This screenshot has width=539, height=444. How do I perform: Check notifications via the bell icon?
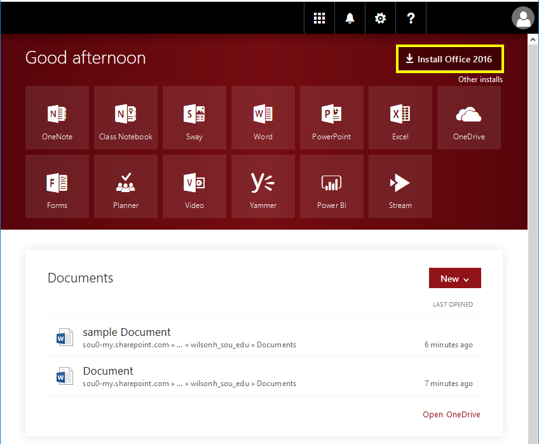tap(350, 18)
